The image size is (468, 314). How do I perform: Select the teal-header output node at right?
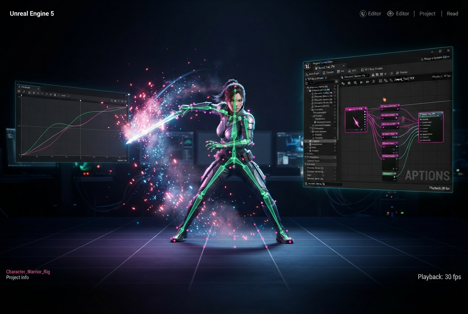click(431, 127)
